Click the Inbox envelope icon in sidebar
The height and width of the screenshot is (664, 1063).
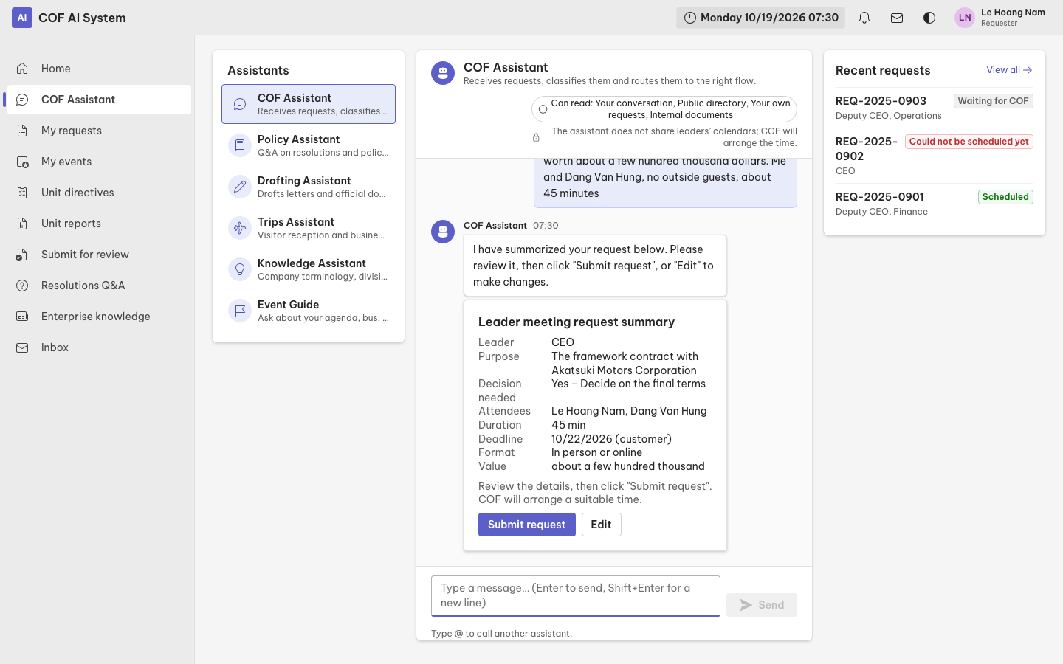22,347
